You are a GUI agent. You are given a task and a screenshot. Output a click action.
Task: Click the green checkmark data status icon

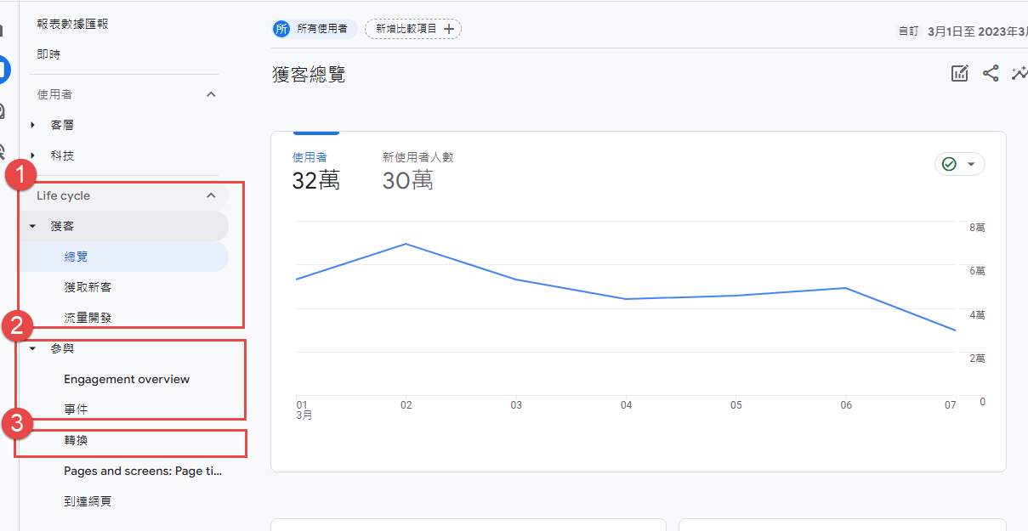(950, 164)
